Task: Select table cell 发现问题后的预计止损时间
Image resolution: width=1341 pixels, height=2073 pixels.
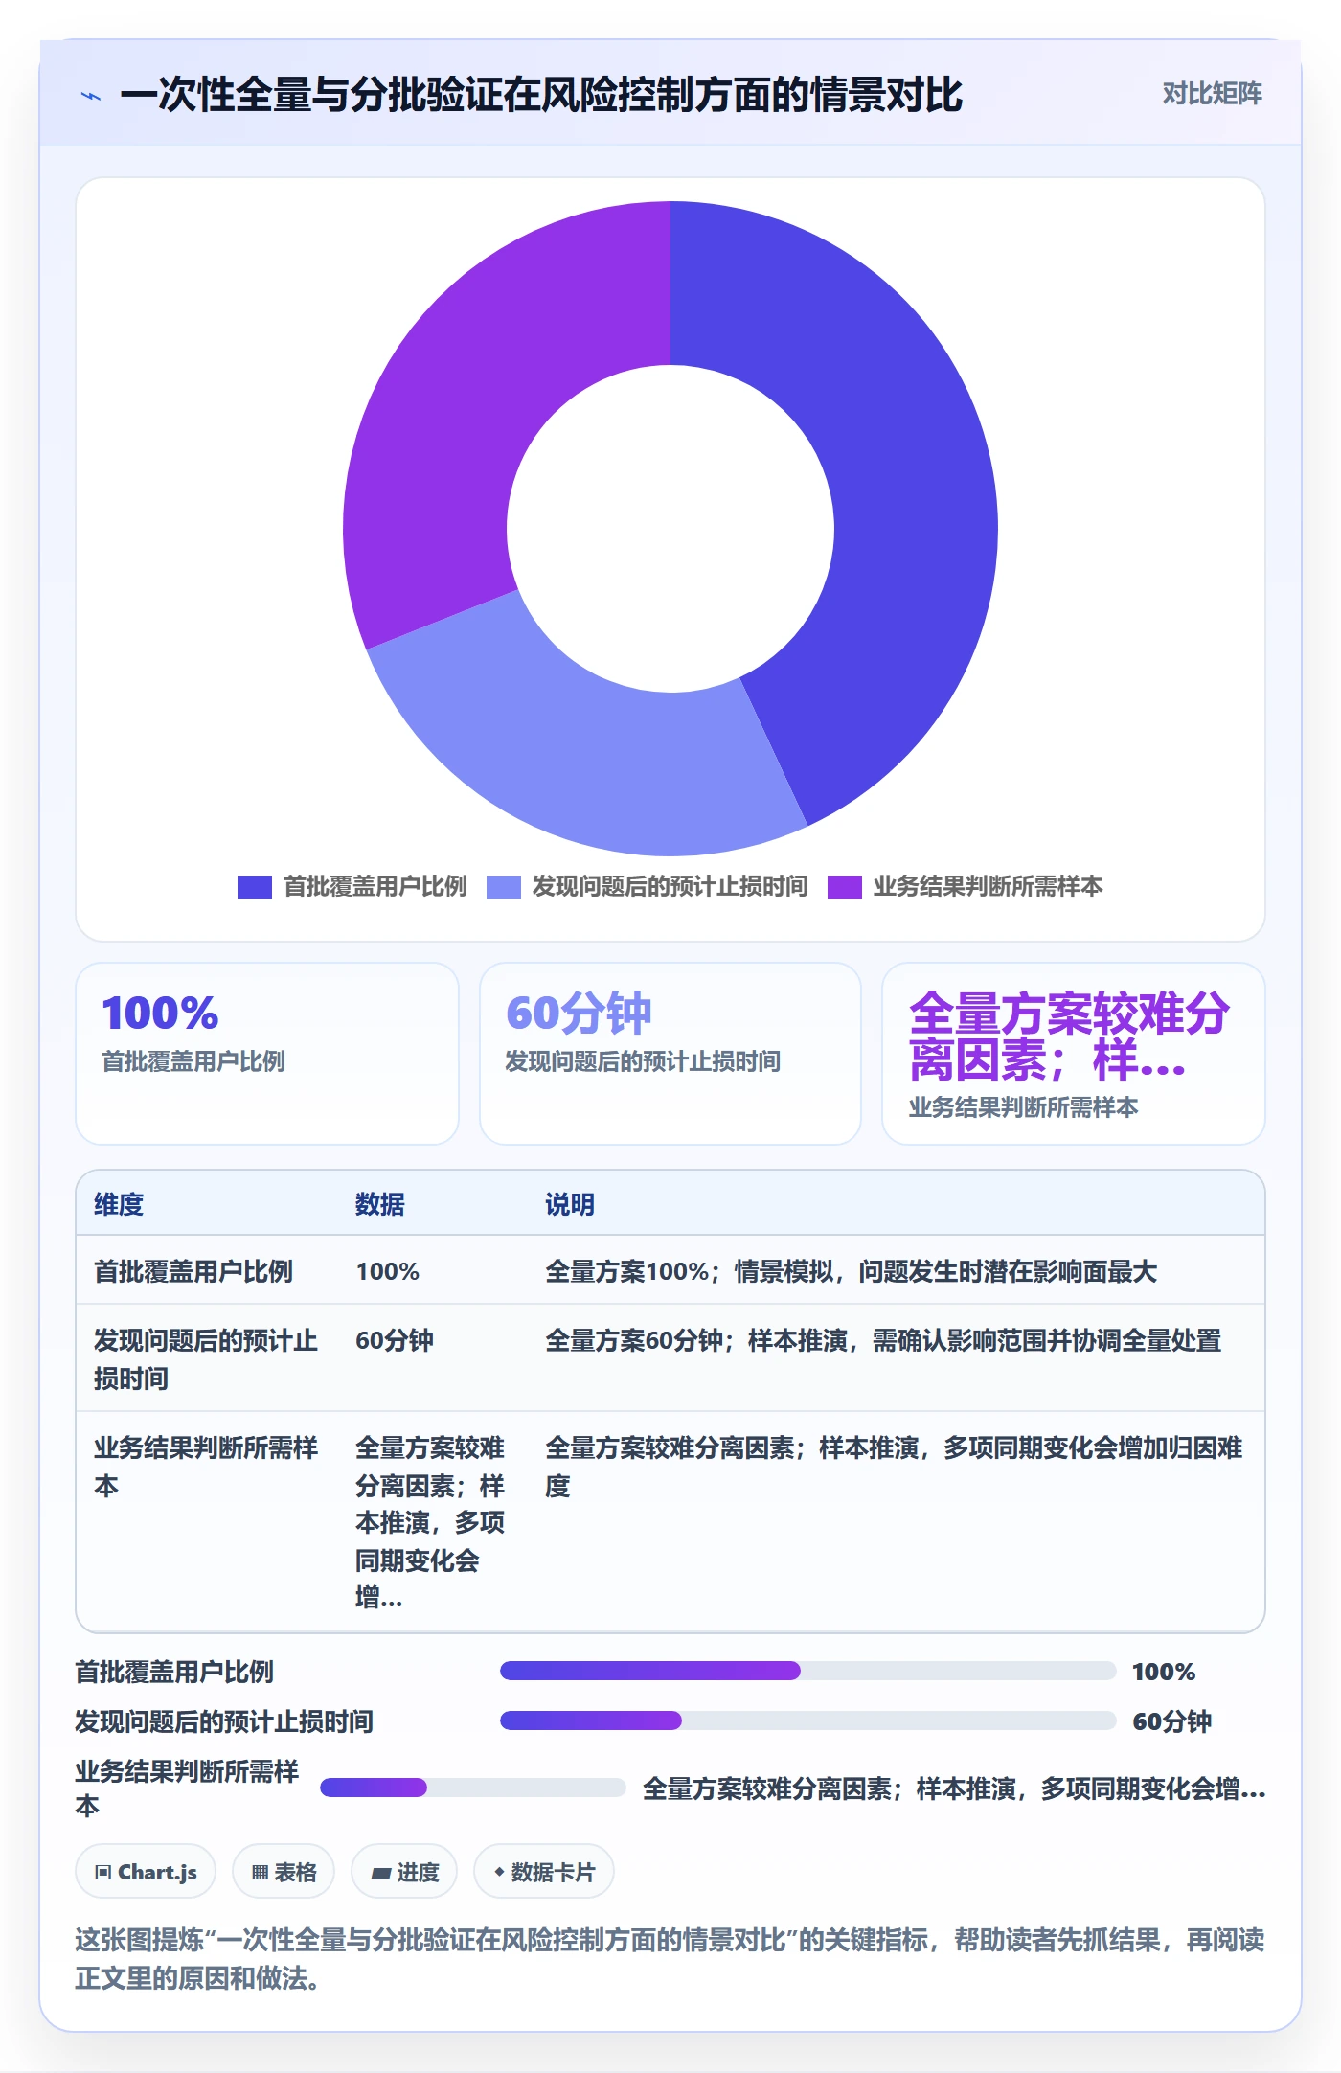Action: click(206, 1358)
